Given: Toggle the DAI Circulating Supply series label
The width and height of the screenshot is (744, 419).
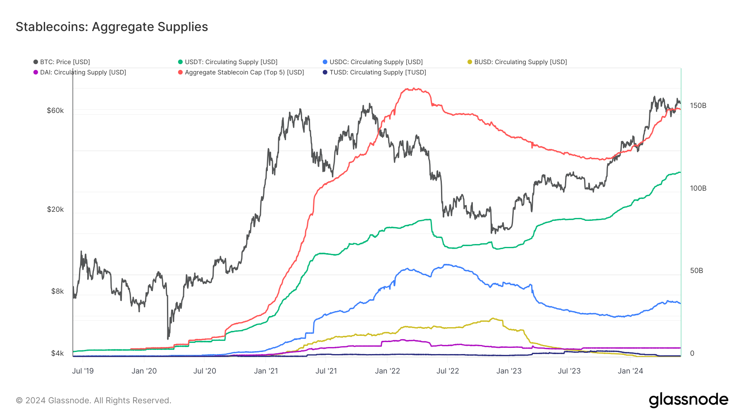Looking at the screenshot, I should coord(83,72).
